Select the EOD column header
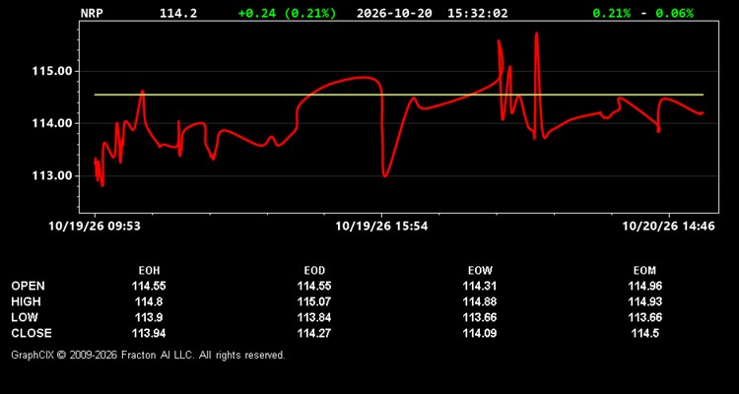The image size is (739, 394). point(314,271)
